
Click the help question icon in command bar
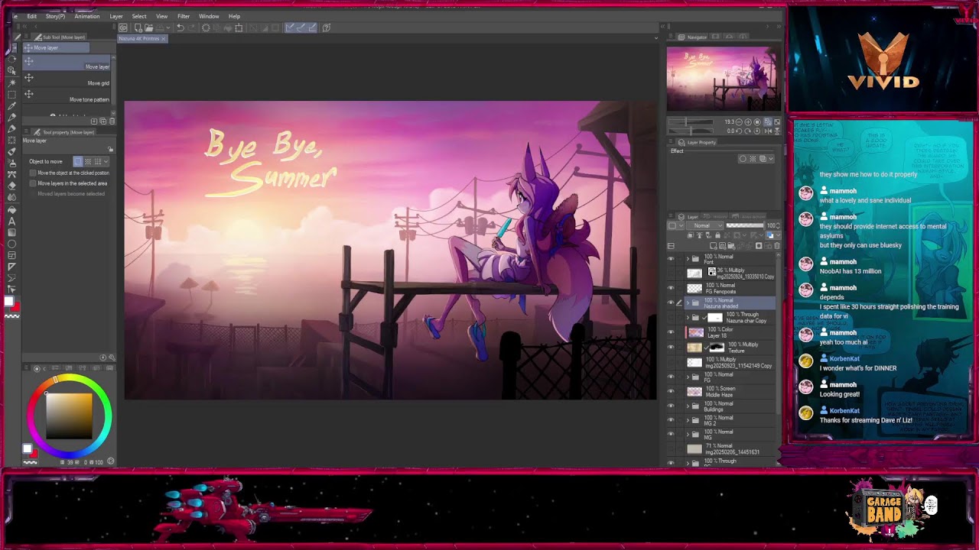(327, 27)
